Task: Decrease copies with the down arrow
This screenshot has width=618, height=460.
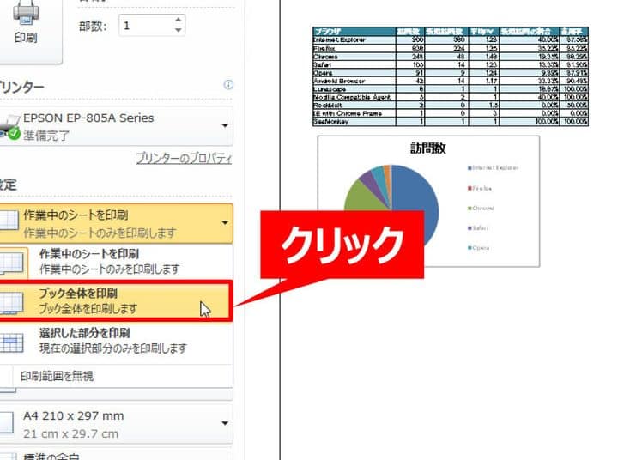Action: 178,31
